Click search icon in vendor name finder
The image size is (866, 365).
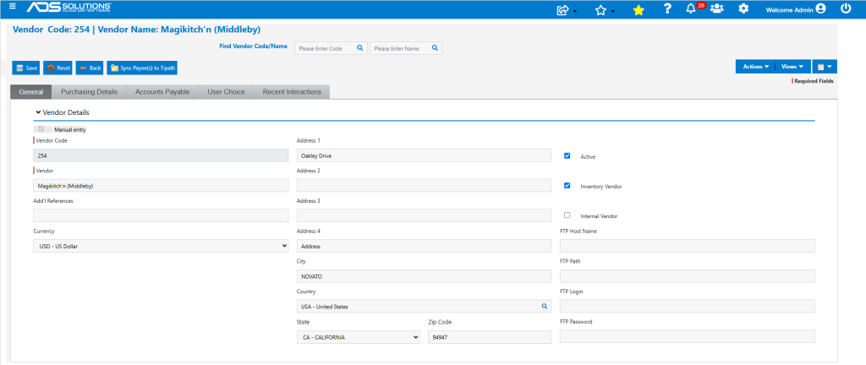point(435,48)
